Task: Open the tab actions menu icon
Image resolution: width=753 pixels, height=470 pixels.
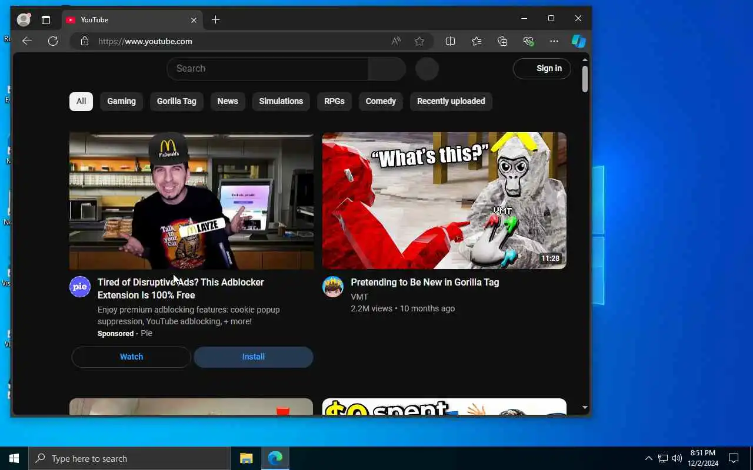Action: tap(46, 20)
